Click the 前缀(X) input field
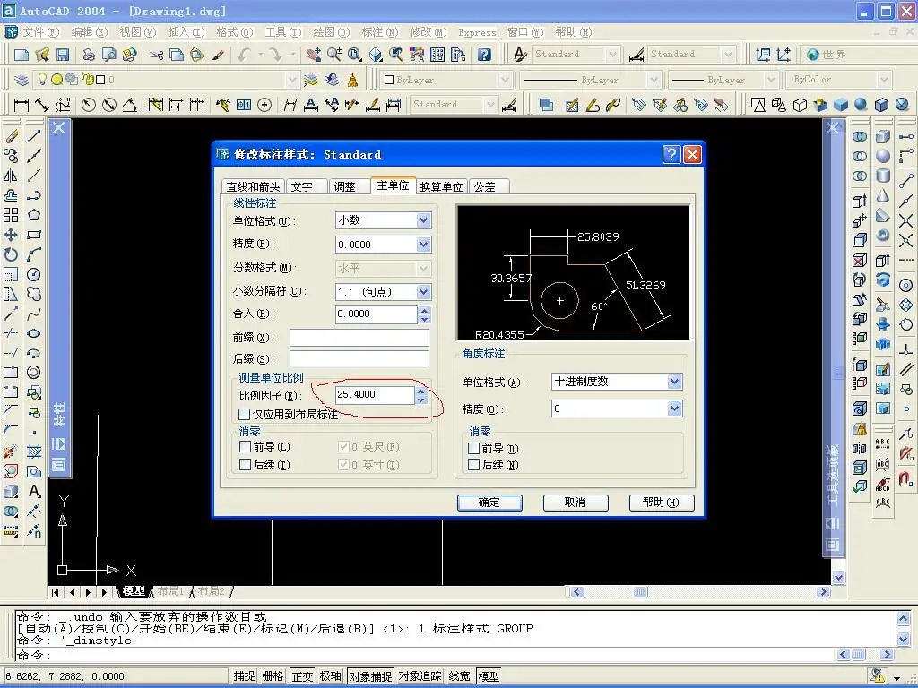This screenshot has width=918, height=688. 359,338
